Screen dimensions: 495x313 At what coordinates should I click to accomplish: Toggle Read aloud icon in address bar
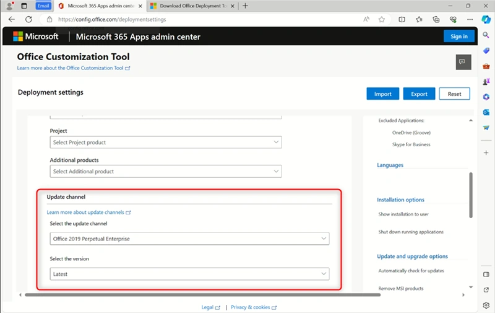(x=366, y=19)
